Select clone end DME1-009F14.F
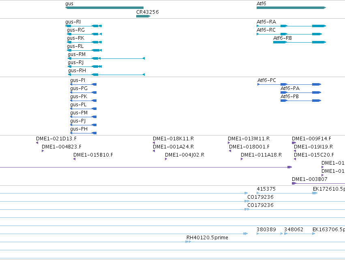Viewport: 345px width, 260px height. (x=294, y=143)
